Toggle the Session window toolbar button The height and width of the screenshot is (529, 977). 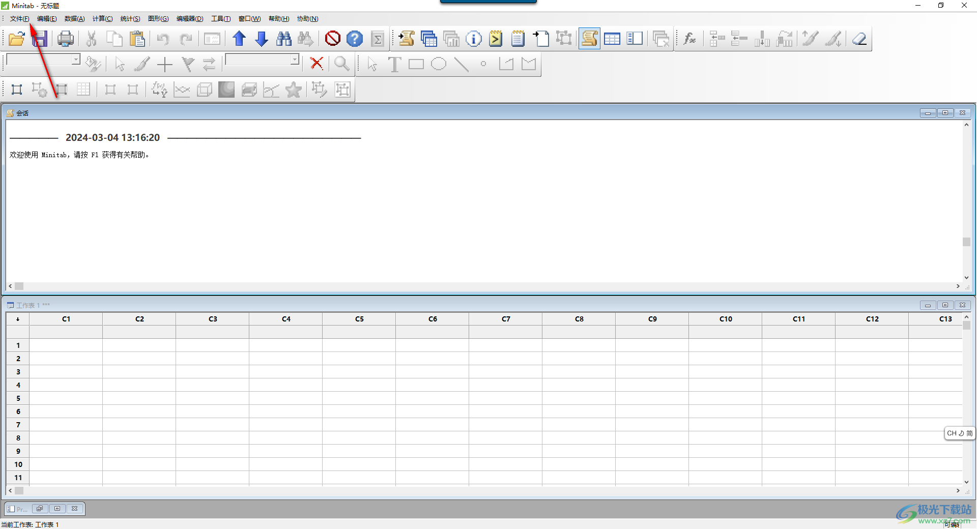point(589,39)
